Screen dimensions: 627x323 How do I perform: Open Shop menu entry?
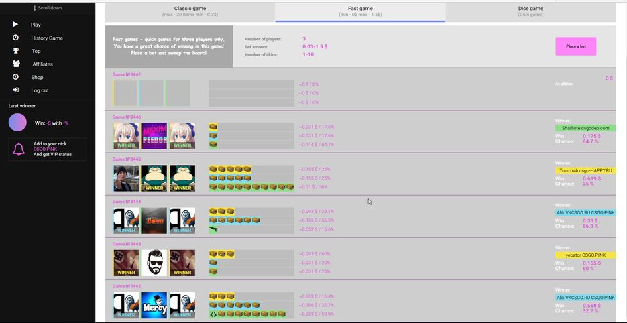click(x=37, y=77)
